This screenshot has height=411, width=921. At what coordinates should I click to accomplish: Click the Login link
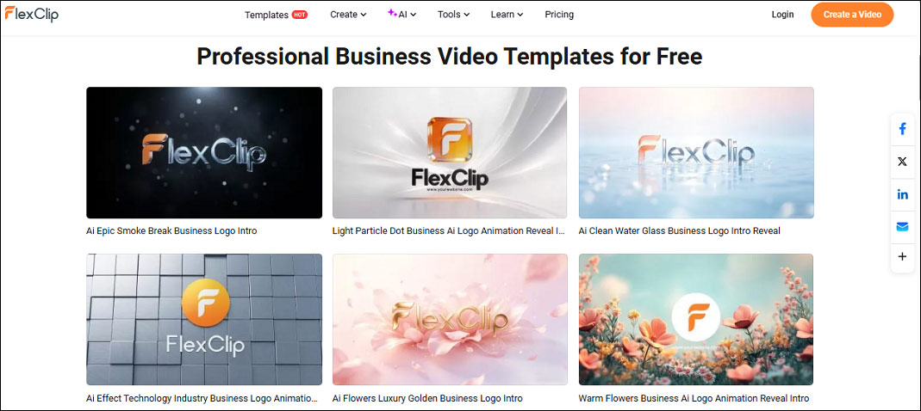coord(782,15)
